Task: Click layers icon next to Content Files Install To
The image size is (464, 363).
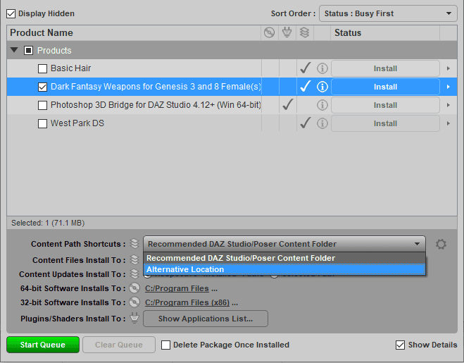Action: click(x=134, y=259)
